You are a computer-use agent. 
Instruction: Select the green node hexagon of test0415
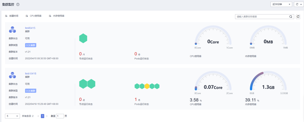83,38
